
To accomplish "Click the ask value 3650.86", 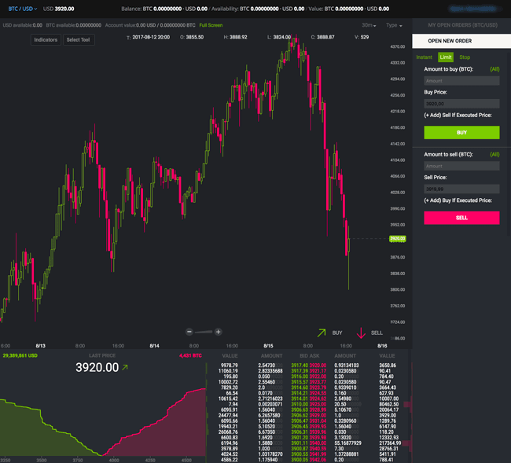I will point(388,366).
